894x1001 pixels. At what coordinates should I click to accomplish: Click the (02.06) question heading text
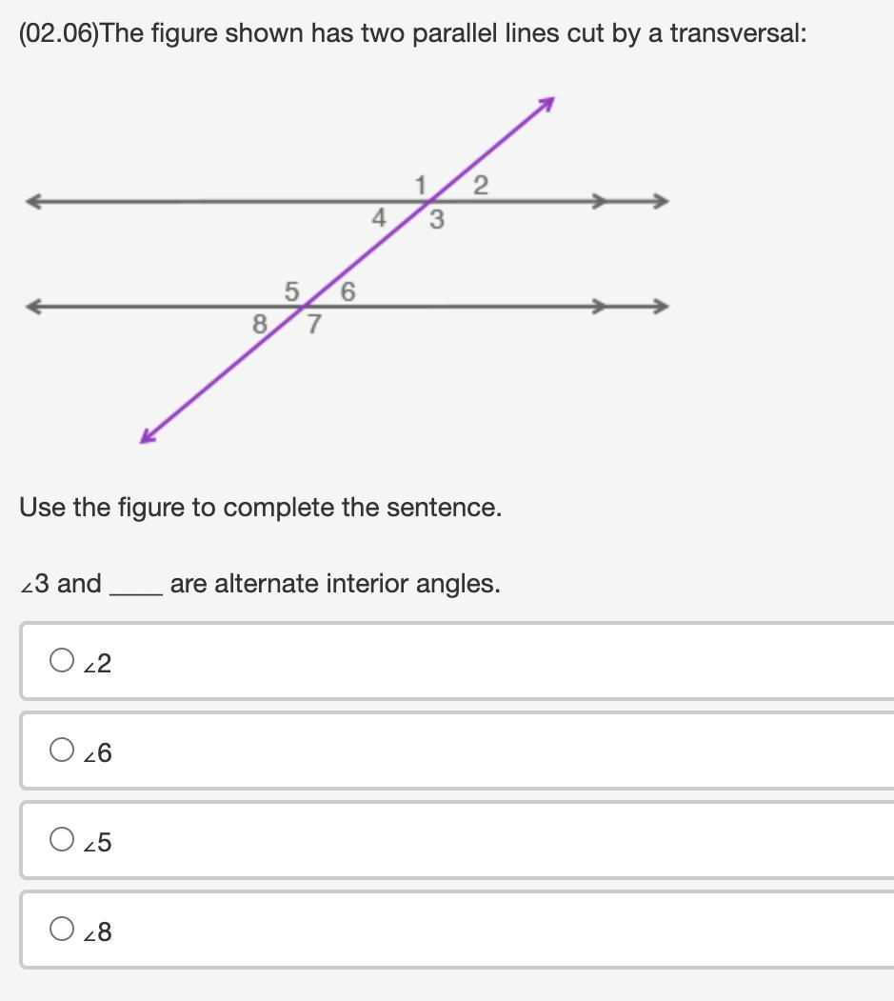(x=412, y=33)
